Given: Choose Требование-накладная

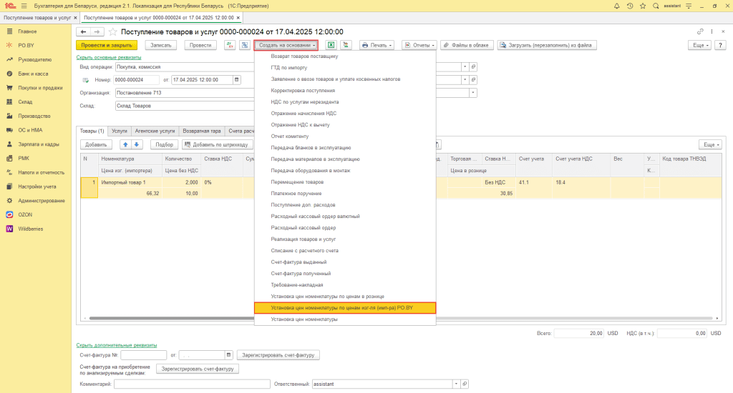Looking at the screenshot, I should tap(297, 284).
